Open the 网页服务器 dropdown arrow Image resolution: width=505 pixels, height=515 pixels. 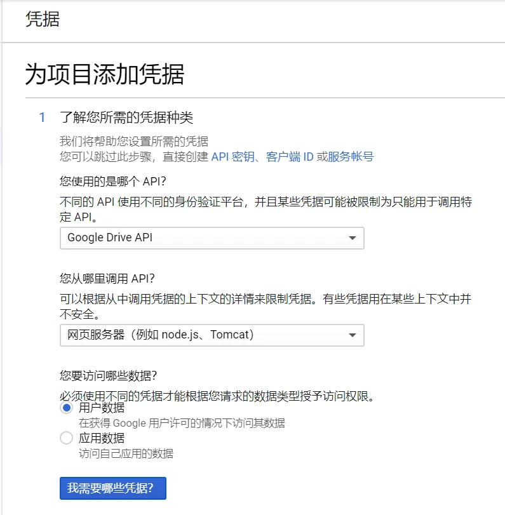click(353, 335)
